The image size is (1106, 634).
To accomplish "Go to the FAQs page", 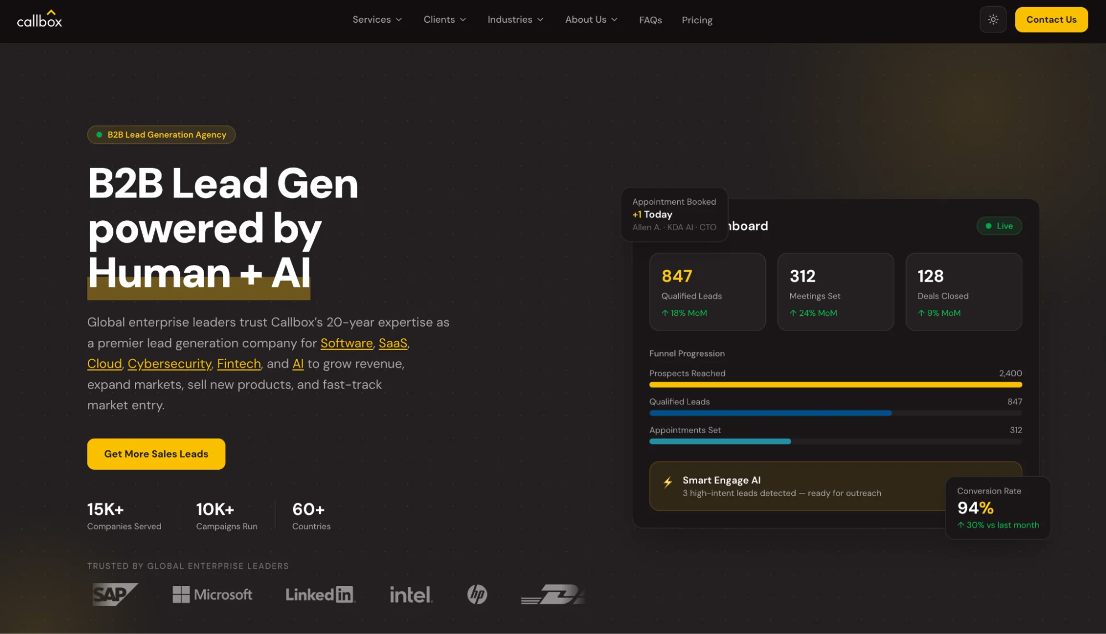I will pos(650,20).
